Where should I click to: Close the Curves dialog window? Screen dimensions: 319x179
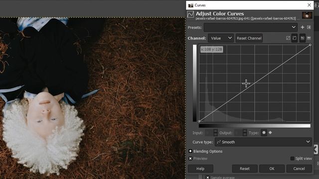tap(309, 5)
